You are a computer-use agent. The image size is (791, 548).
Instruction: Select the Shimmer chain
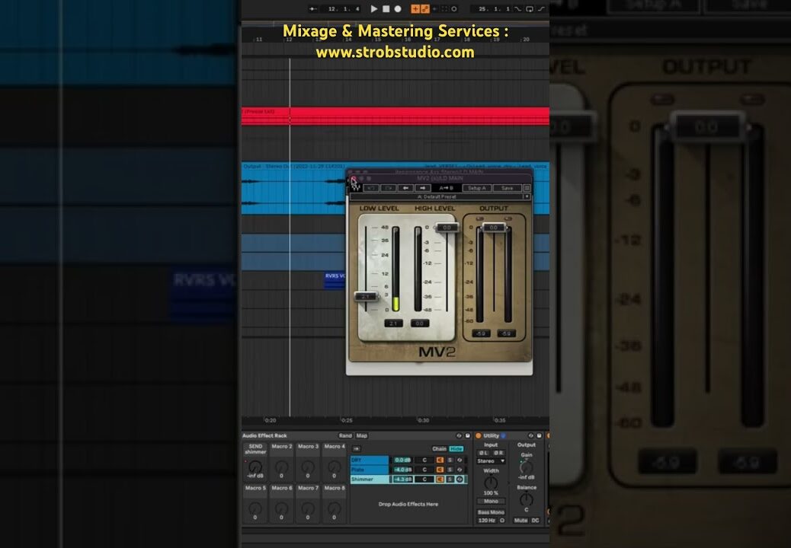(370, 479)
